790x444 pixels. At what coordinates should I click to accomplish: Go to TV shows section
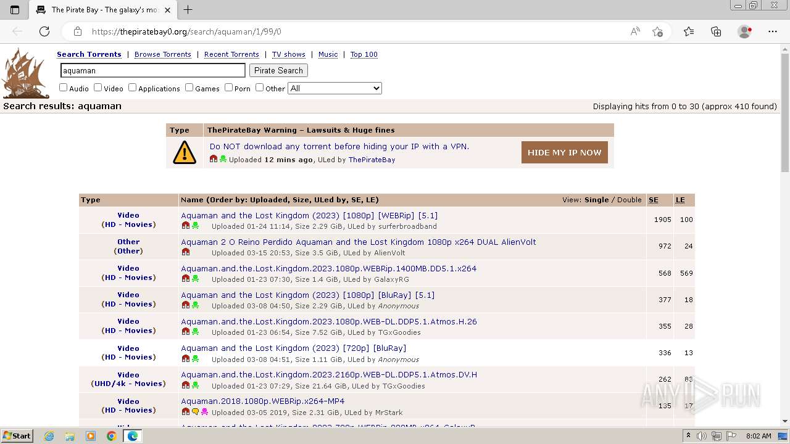(x=289, y=54)
